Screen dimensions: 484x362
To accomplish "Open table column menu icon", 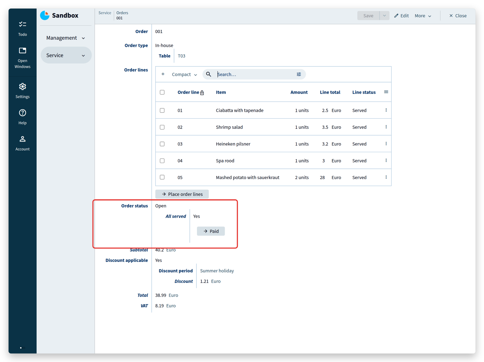I will coord(386,92).
